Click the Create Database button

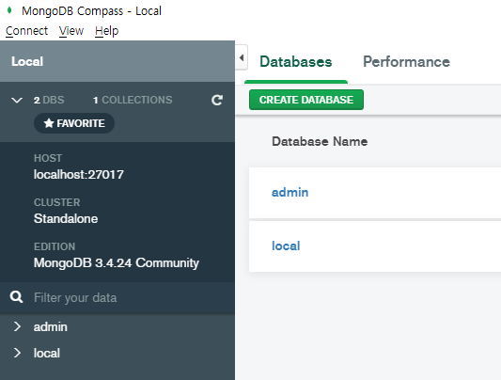pos(306,100)
